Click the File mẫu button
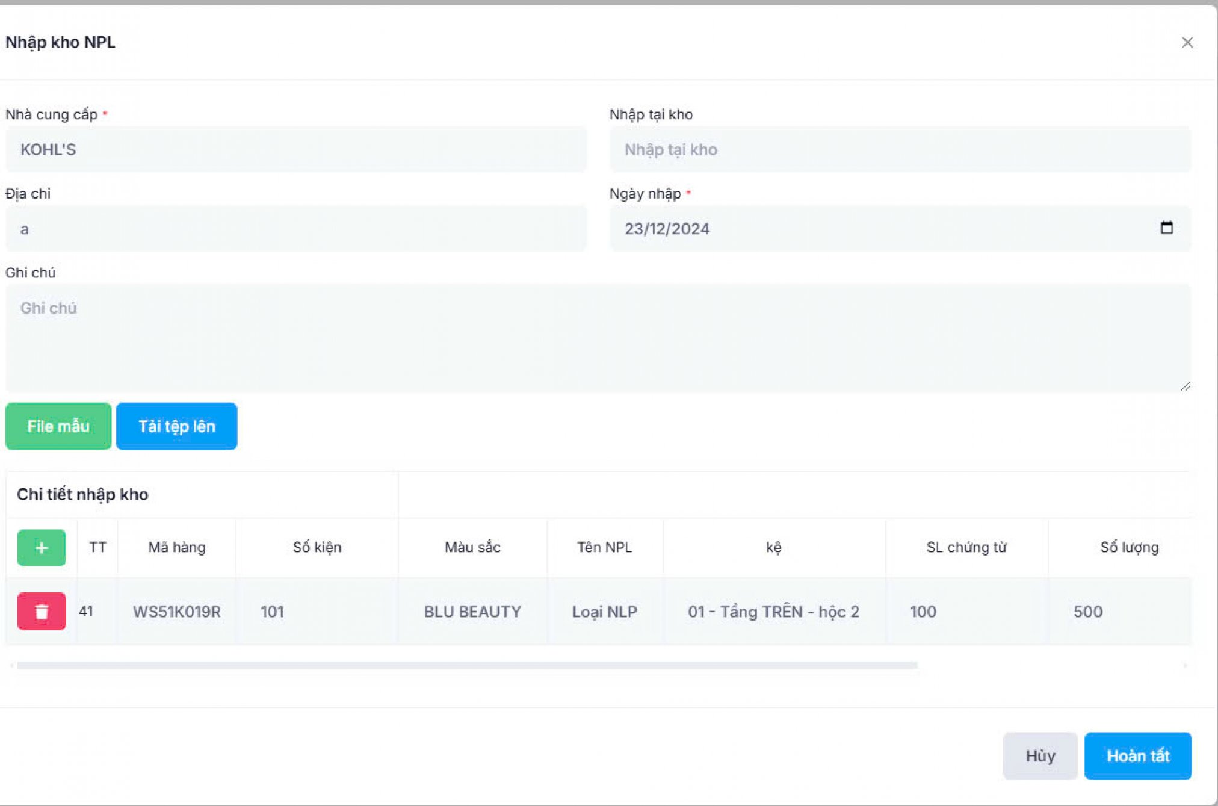Screen dimensions: 1218x806 58,426
